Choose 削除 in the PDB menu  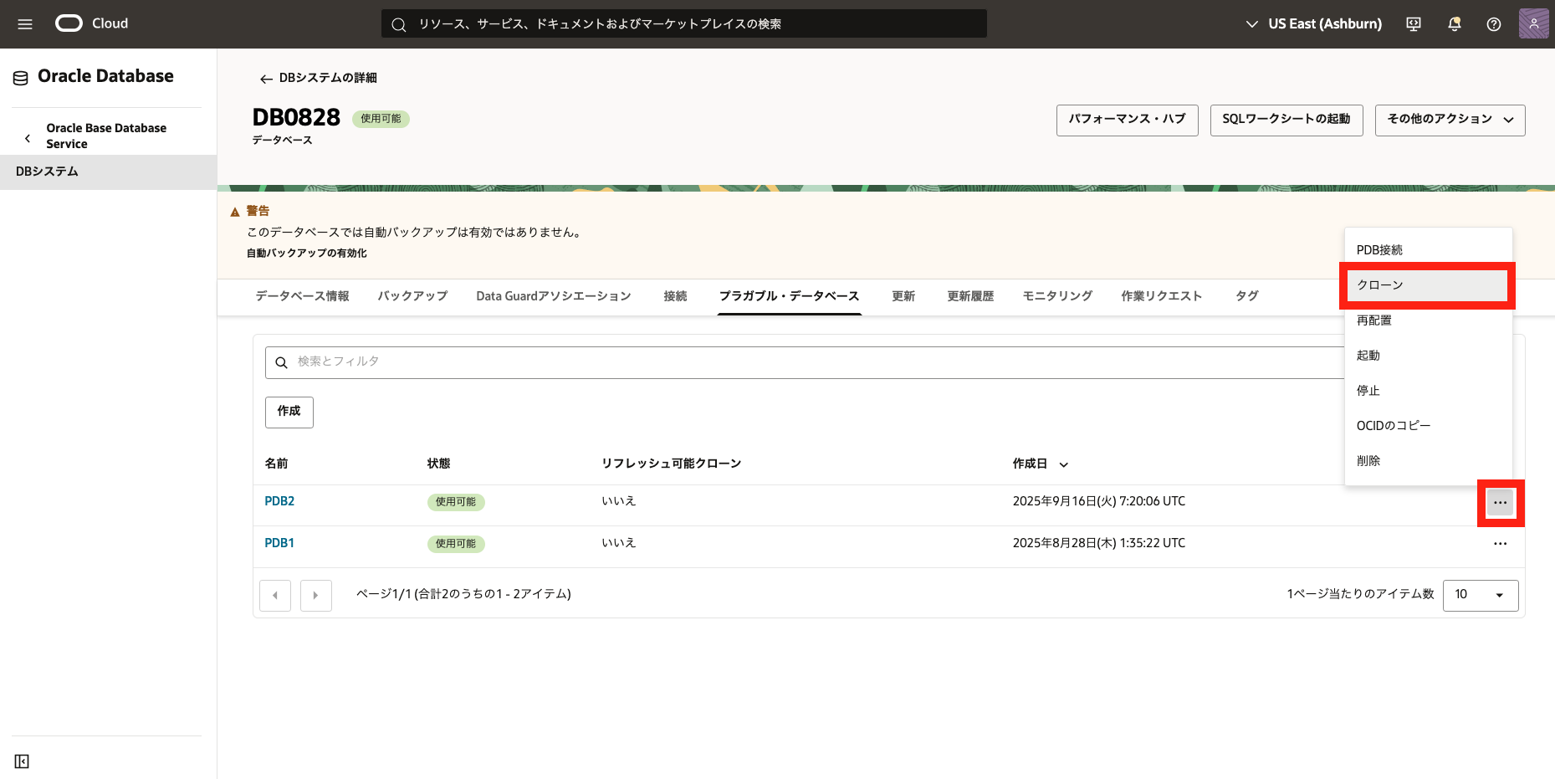1368,461
